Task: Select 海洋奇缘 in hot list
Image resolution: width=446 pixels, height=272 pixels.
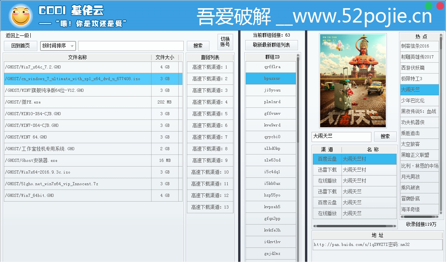Action: [419, 210]
